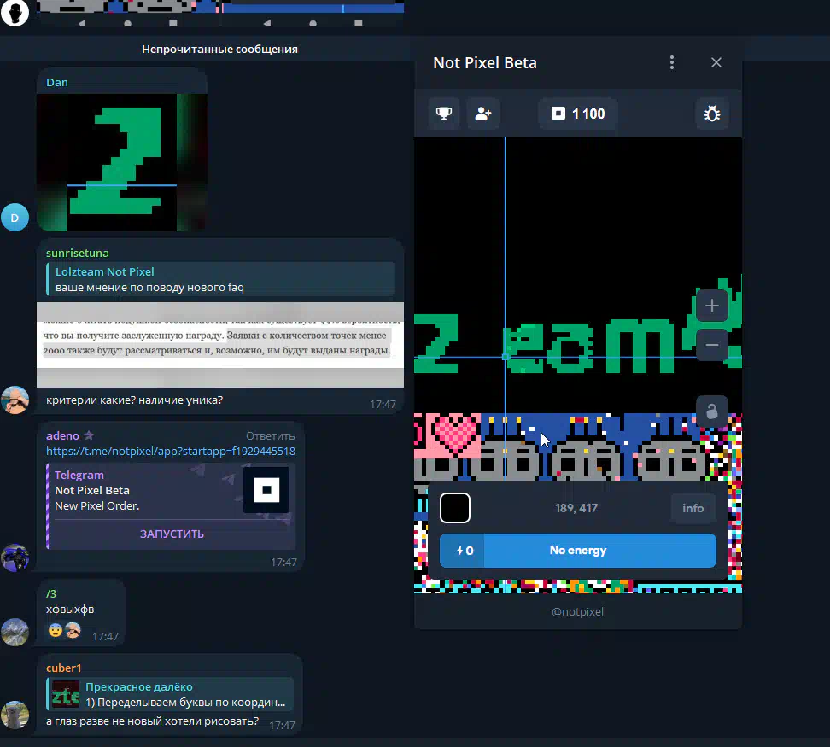Open the invite friends icon
This screenshot has width=830, height=747.
482,114
